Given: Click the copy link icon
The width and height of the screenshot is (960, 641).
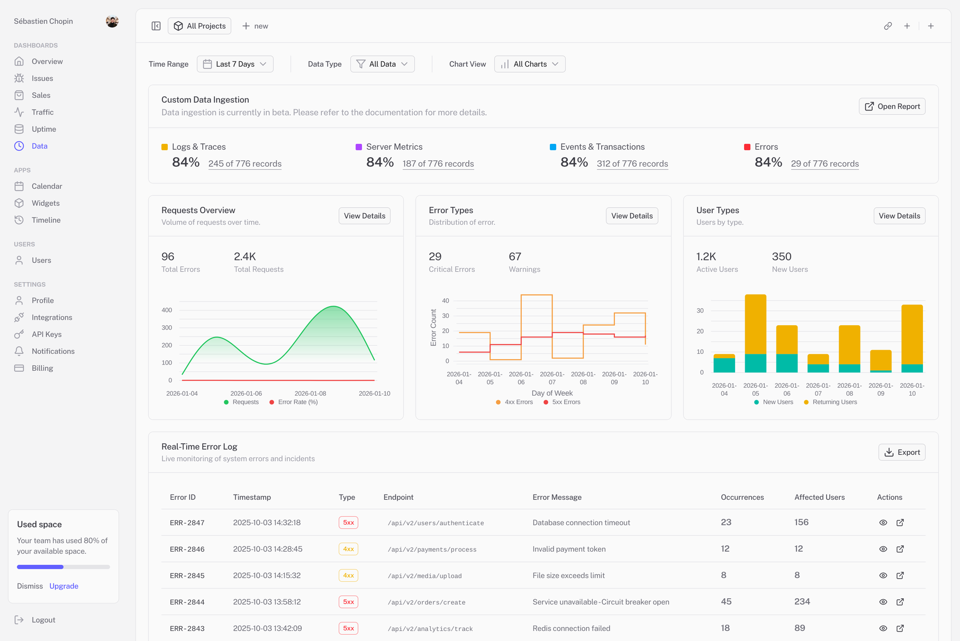Looking at the screenshot, I should tap(887, 26).
